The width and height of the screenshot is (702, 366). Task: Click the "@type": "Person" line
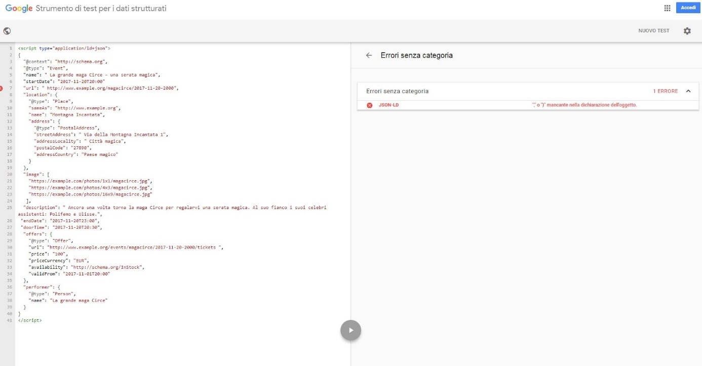click(x=52, y=294)
